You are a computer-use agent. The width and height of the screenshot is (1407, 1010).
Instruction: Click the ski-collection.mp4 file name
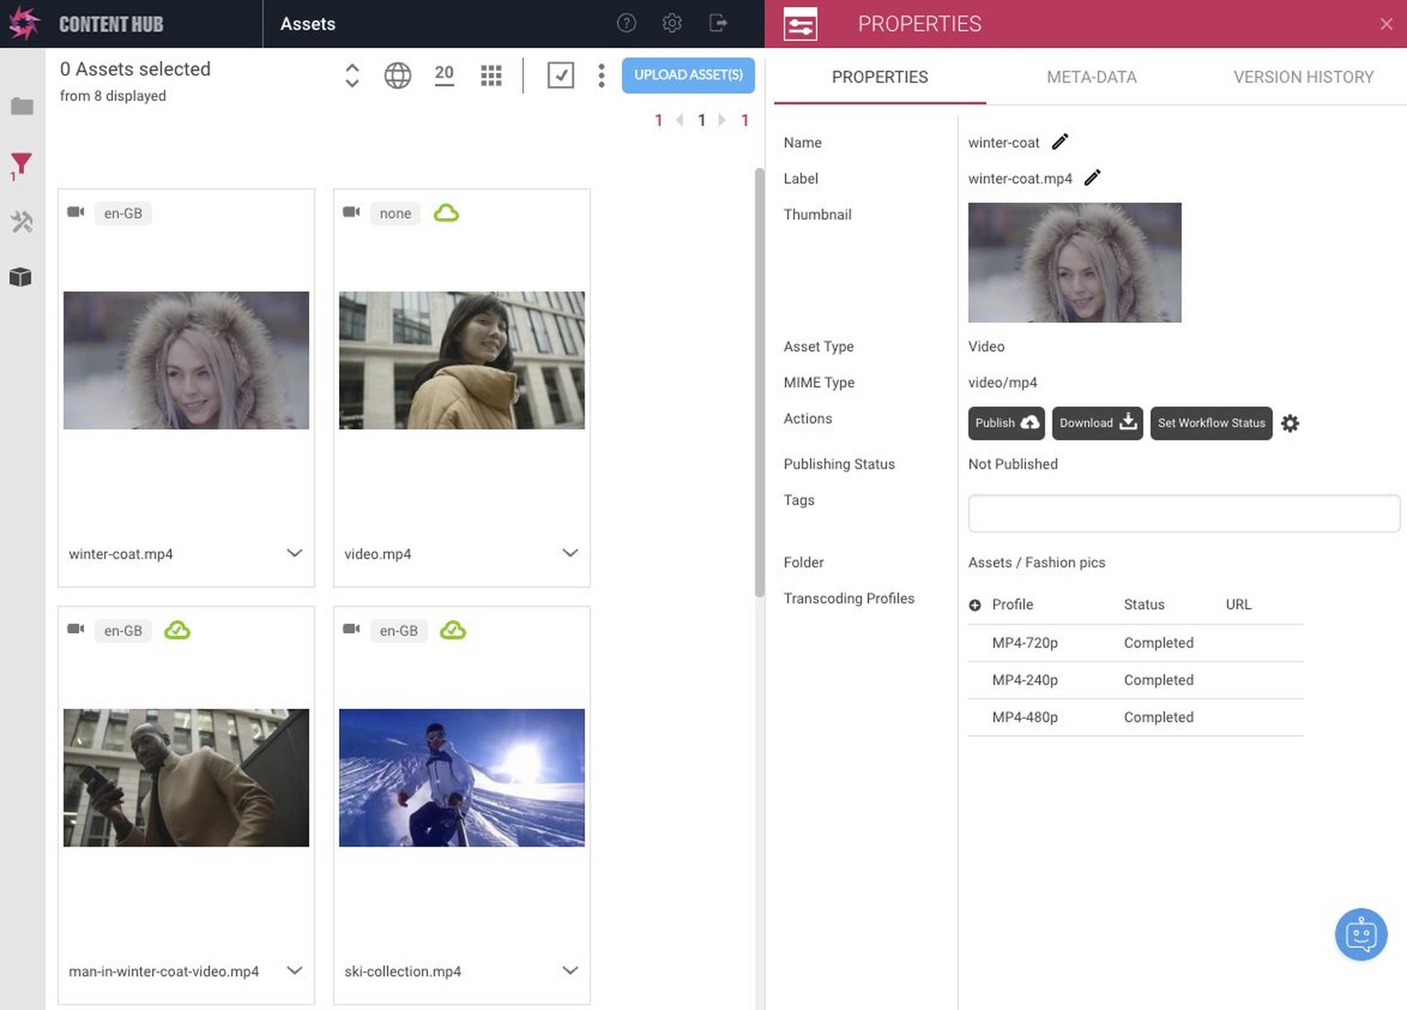pos(402,971)
